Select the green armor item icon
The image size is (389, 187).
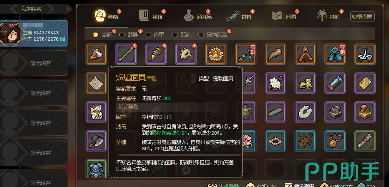pyautogui.click(x=96, y=169)
